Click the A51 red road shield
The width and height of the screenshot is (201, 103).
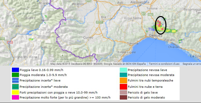(10, 42)
